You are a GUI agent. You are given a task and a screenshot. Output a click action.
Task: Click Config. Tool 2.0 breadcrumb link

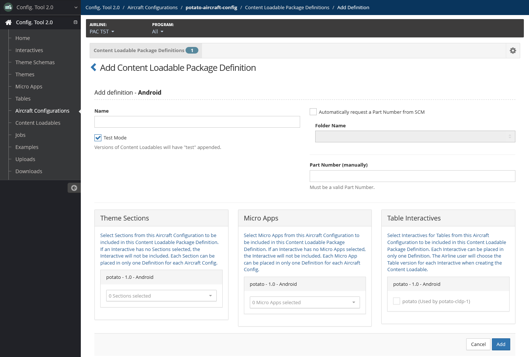point(102,7)
